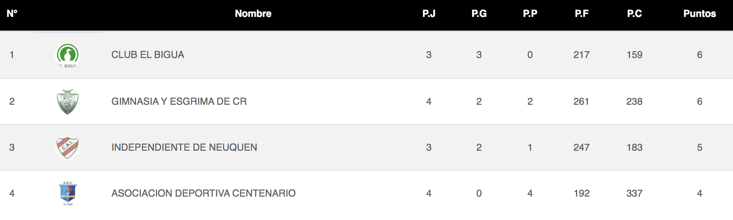
Task: Click Centenario's 337 points-against value
Action: point(635,193)
